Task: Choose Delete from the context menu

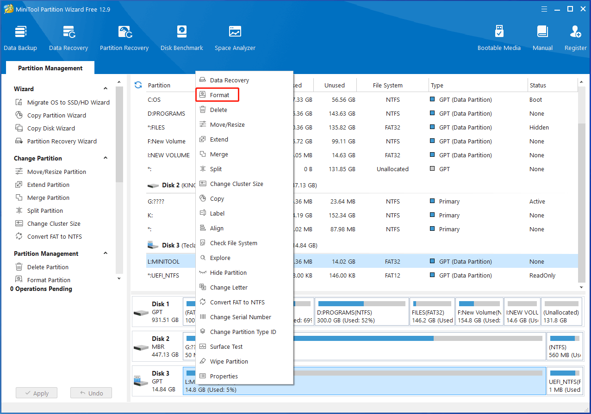Action: (x=244, y=110)
